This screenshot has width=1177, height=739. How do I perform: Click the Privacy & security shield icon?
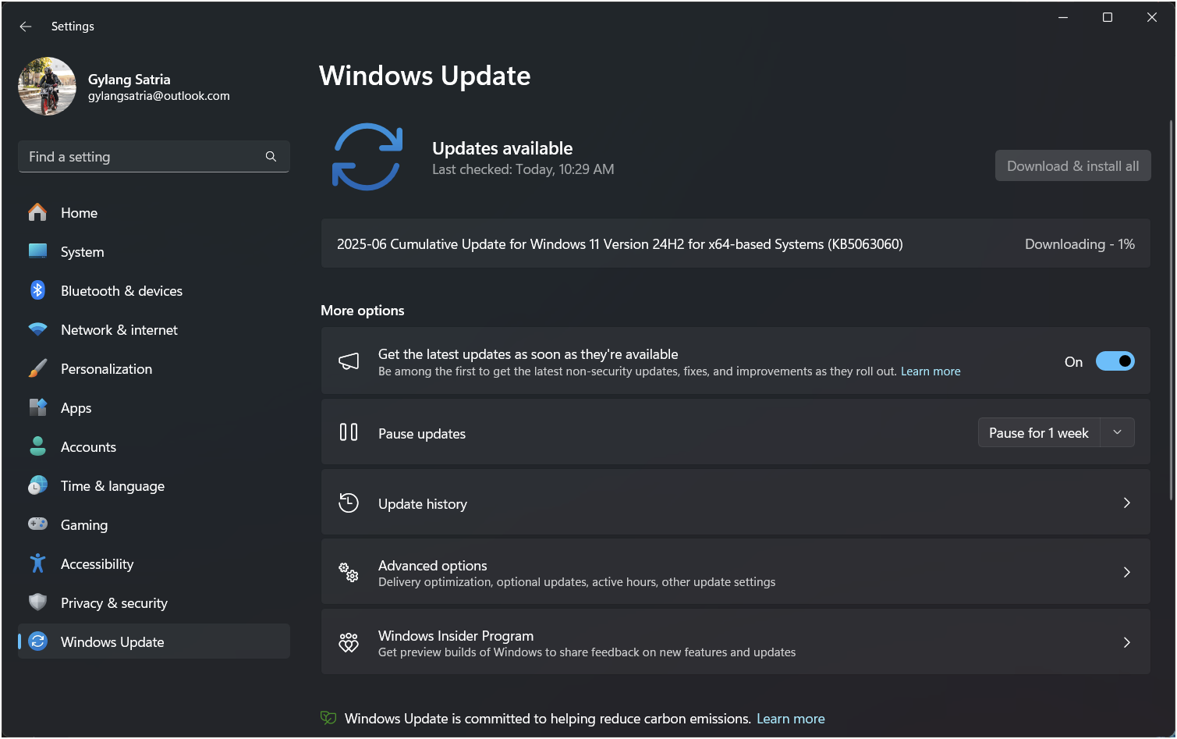tap(37, 602)
